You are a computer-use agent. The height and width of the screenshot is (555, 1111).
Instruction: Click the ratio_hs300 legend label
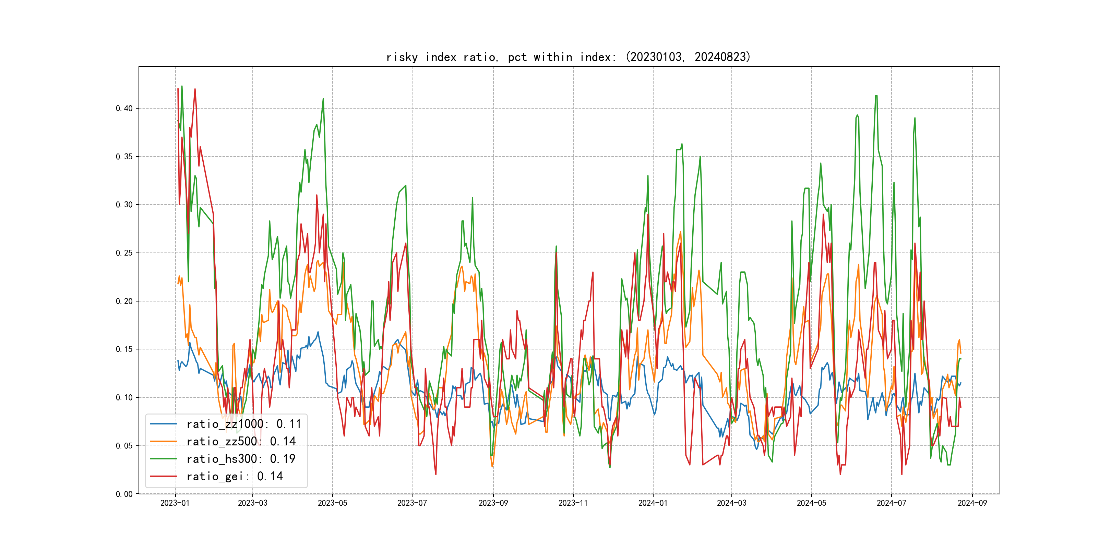[x=241, y=459]
